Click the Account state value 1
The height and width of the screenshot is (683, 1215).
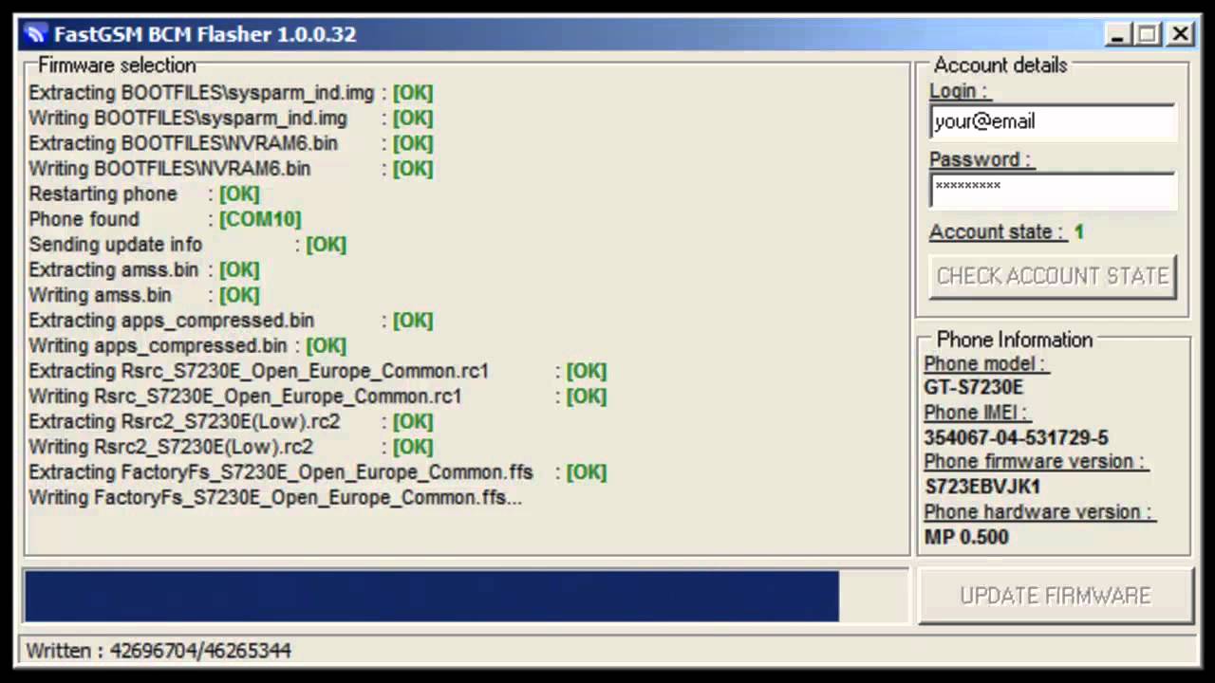coord(1079,232)
